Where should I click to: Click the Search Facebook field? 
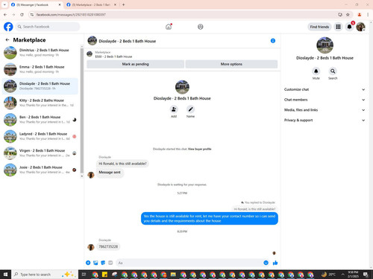pos(48,27)
